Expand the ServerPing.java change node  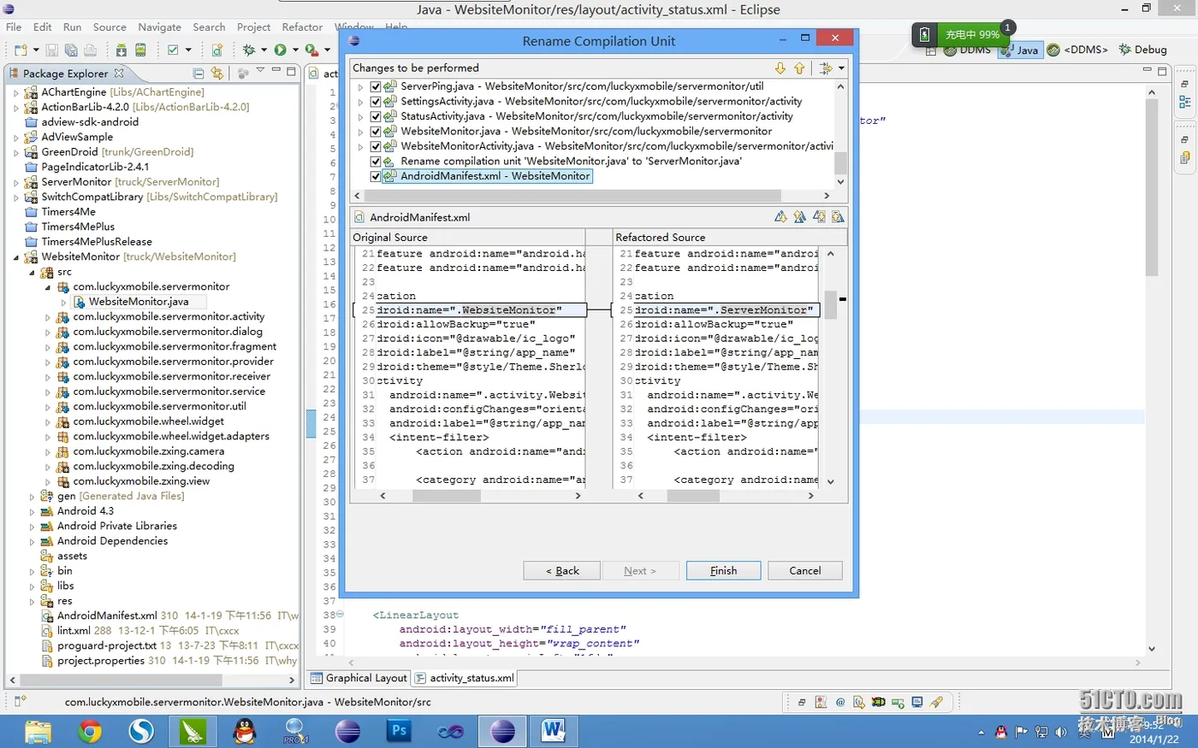pos(360,86)
